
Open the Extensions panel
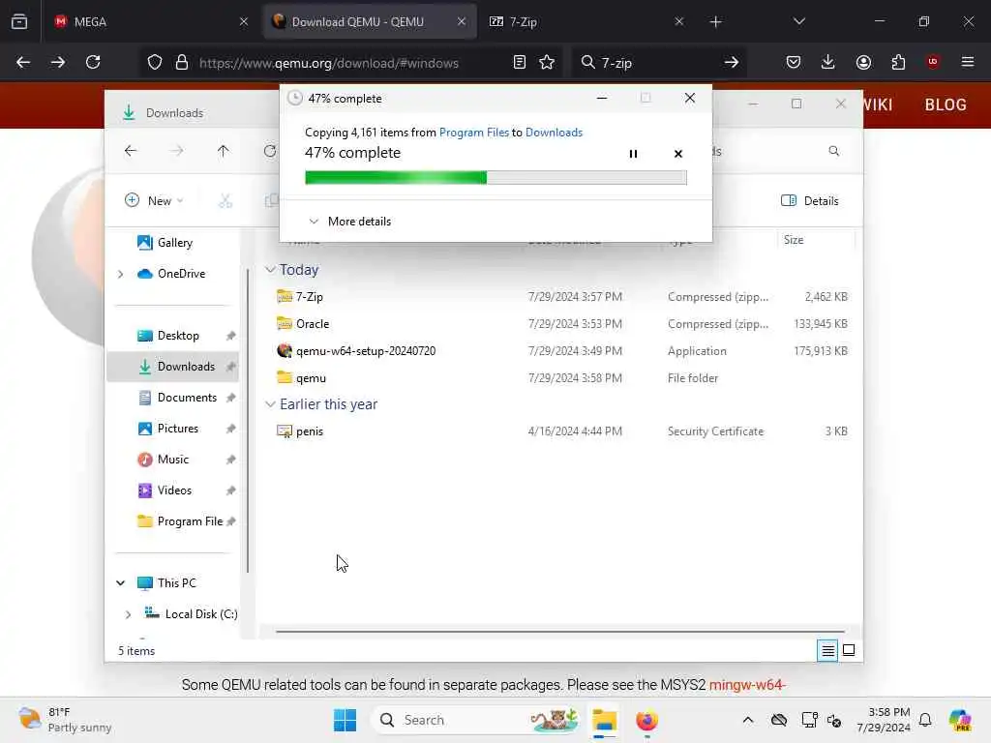pos(898,62)
